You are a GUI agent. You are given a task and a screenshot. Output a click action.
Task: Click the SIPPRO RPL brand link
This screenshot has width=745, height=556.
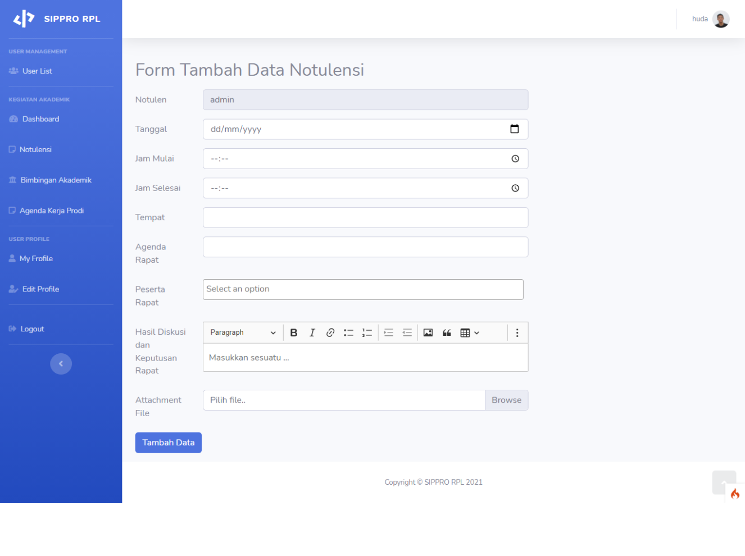[57, 19]
